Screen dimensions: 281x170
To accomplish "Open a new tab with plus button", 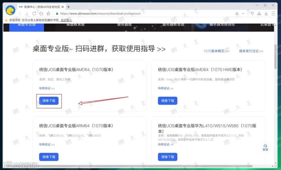I will pyautogui.click(x=68, y=7).
